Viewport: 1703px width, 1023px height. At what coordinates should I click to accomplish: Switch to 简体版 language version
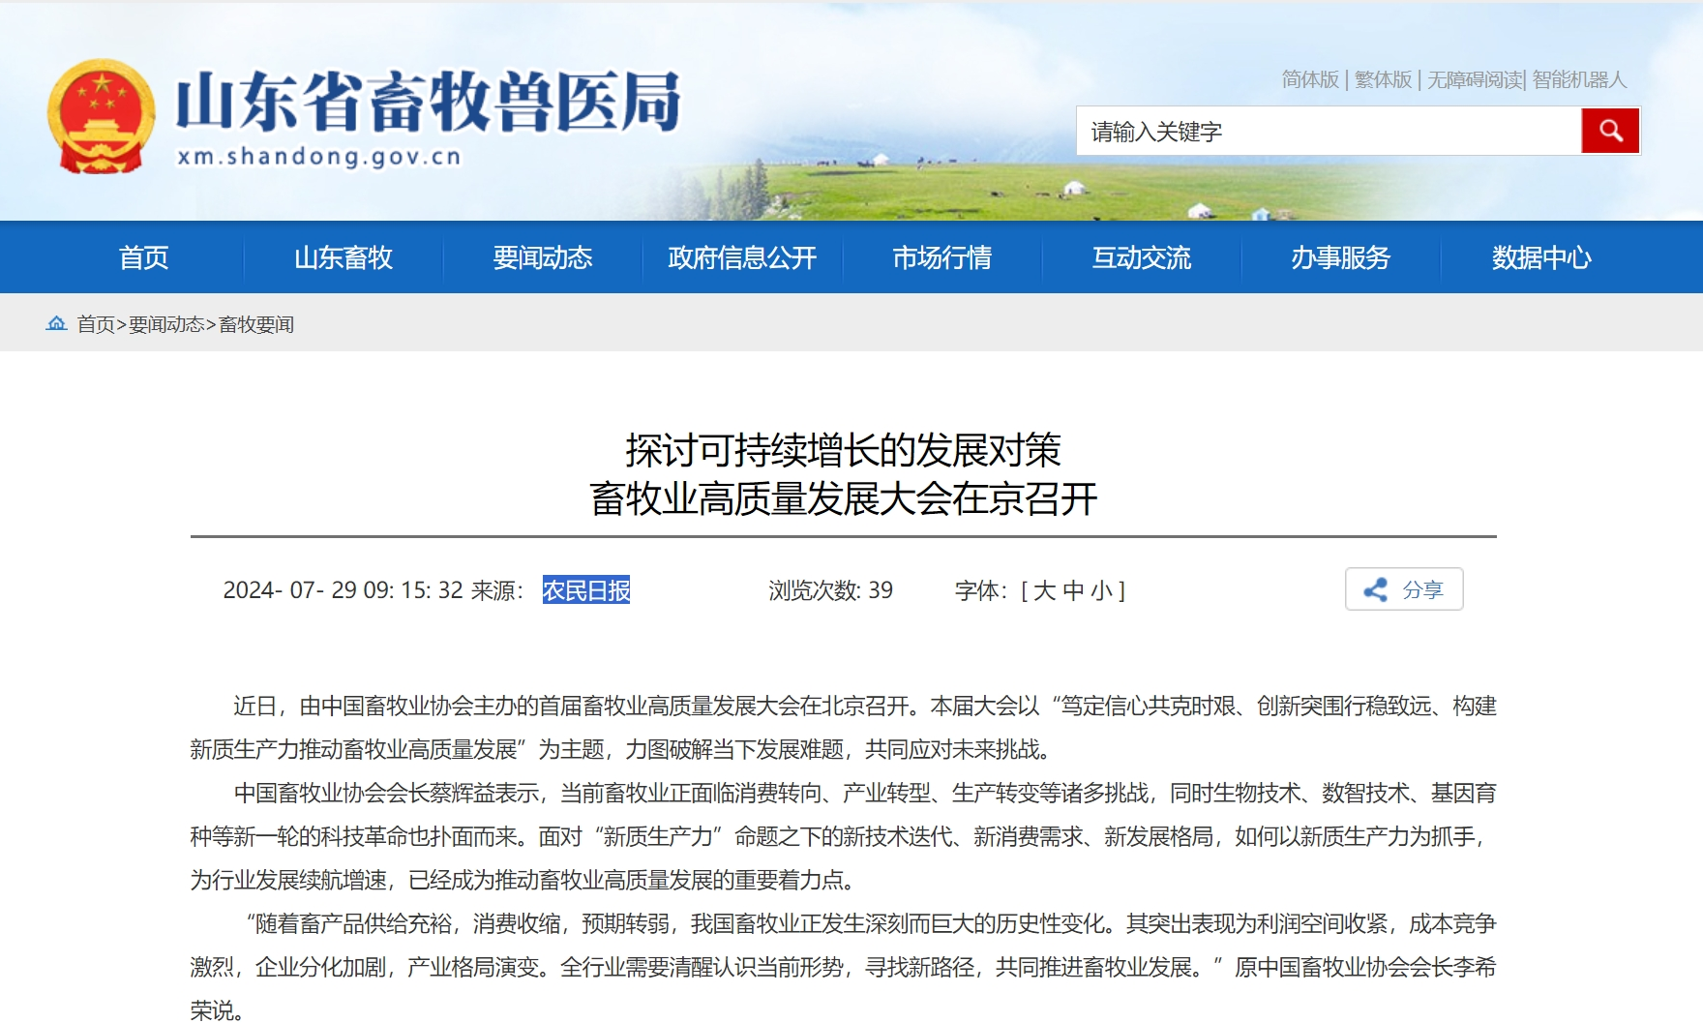(1310, 79)
